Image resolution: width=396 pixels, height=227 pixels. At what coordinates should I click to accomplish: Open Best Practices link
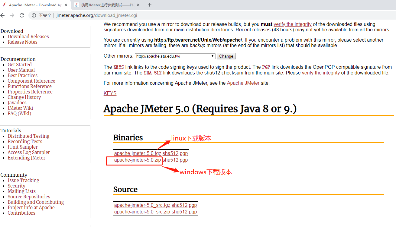tap(23, 75)
